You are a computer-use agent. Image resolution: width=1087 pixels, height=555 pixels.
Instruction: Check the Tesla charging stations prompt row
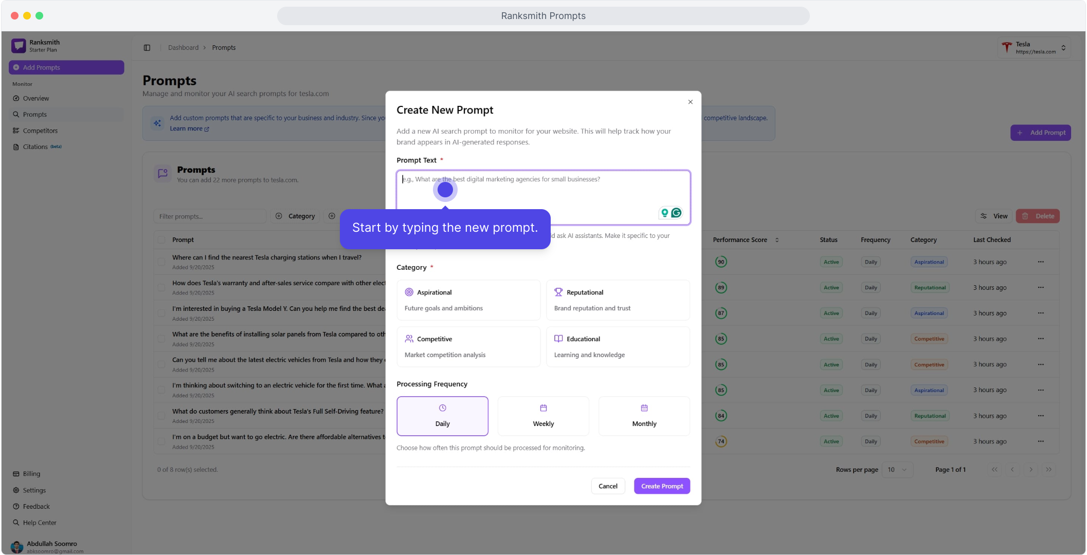(x=161, y=262)
